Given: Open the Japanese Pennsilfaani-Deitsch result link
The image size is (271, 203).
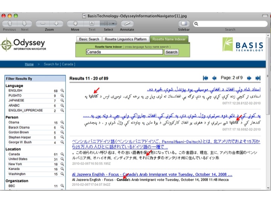Looking at the screenshot, I should point(166,144).
